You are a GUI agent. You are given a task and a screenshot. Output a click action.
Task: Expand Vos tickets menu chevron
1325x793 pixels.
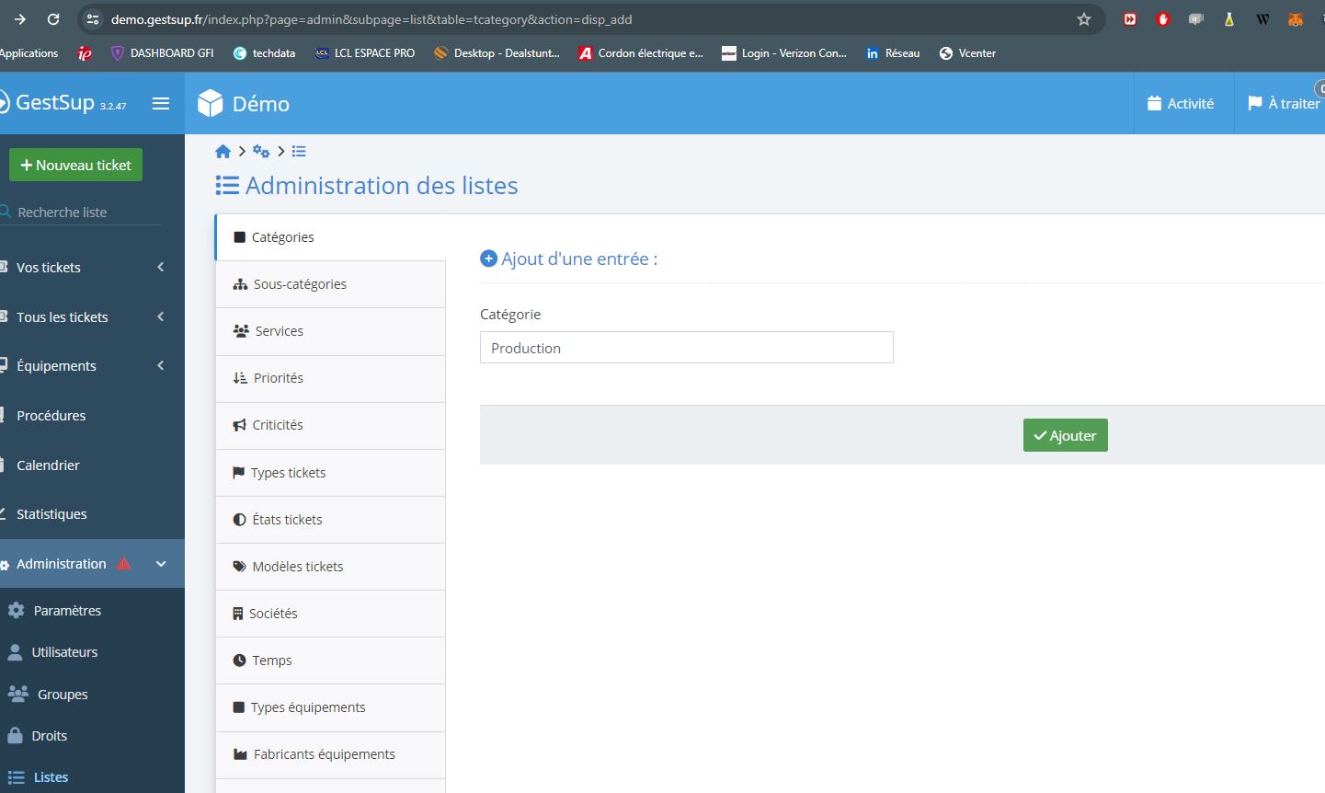(x=161, y=267)
